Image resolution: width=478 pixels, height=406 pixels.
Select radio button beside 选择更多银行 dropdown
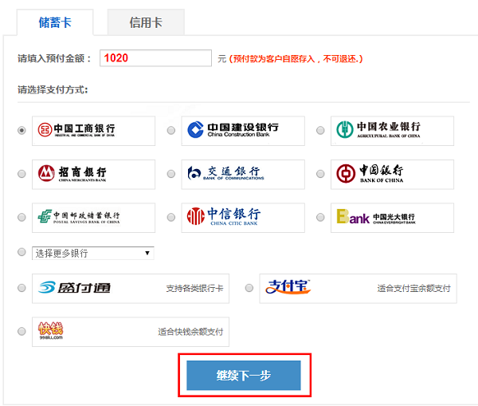tap(22, 253)
